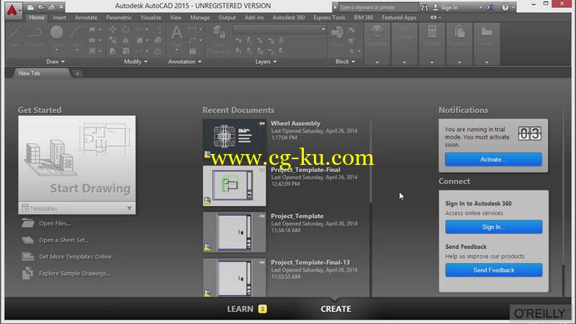
Task: Expand the Modify panel dropdown
Action: pyautogui.click(x=135, y=62)
